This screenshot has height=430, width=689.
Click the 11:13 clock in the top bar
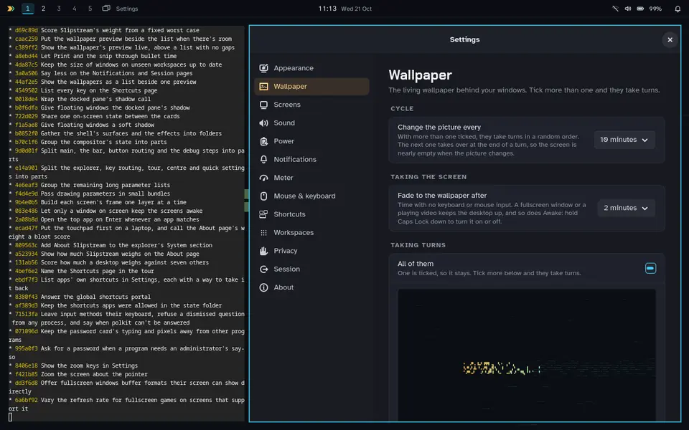(x=327, y=9)
